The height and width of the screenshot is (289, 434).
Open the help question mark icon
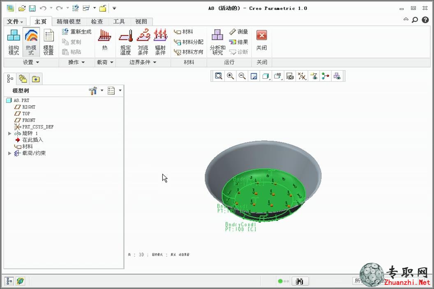point(425,20)
